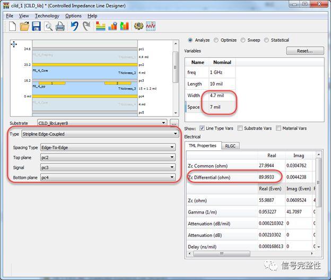Open the Technology menu

[47, 16]
